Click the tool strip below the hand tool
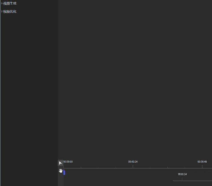 coord(60,180)
